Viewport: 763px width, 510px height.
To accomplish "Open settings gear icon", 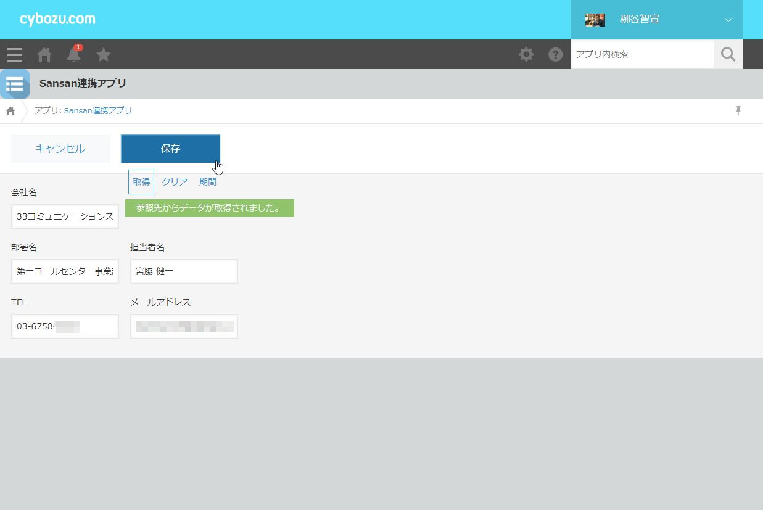I will click(526, 54).
